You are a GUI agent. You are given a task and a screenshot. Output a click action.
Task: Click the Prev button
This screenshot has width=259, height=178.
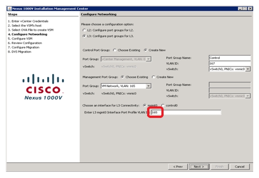tap(178, 166)
